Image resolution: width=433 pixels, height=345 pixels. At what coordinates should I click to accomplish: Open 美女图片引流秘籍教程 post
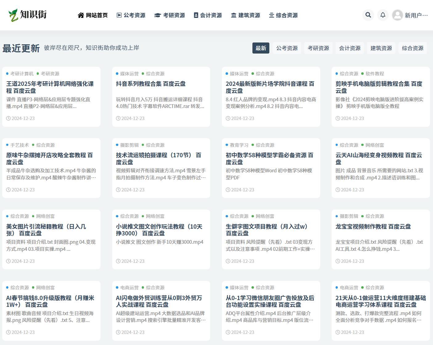tap(46, 230)
